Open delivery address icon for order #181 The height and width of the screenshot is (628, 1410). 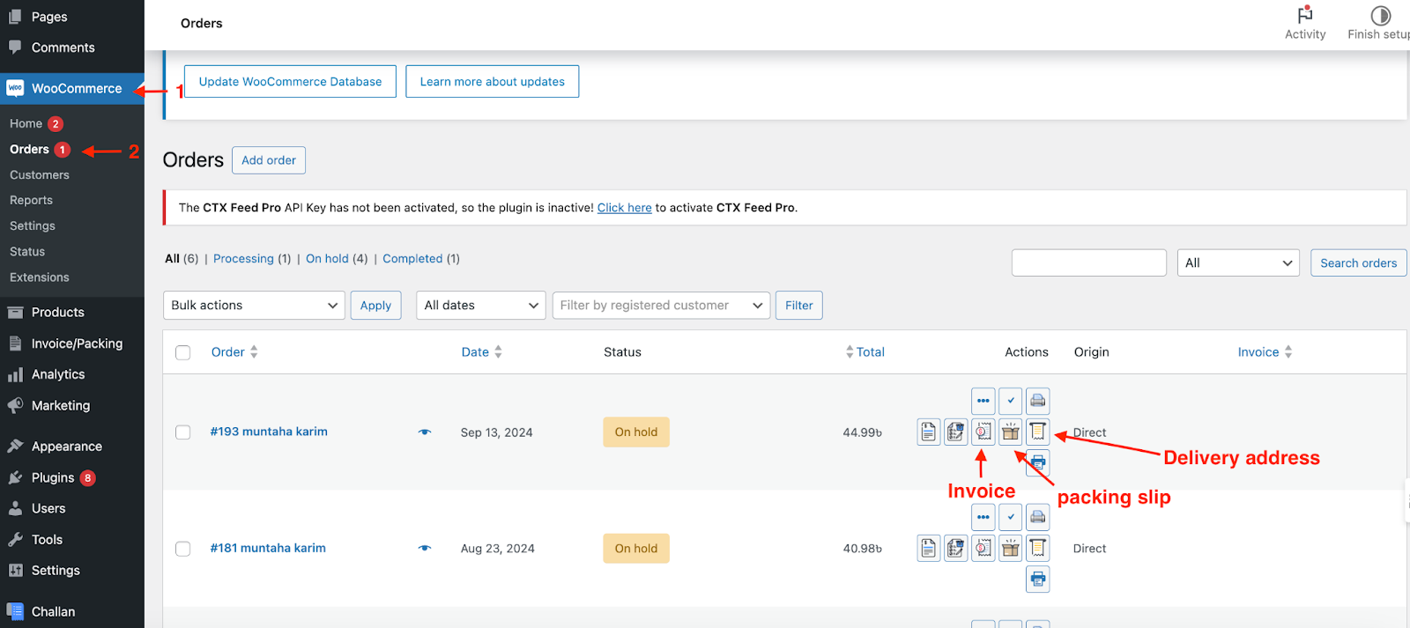coord(1038,548)
